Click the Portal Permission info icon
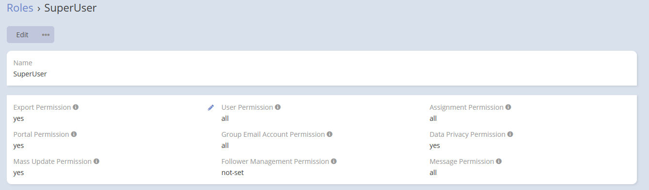The height and width of the screenshot is (190, 649). 74,134
